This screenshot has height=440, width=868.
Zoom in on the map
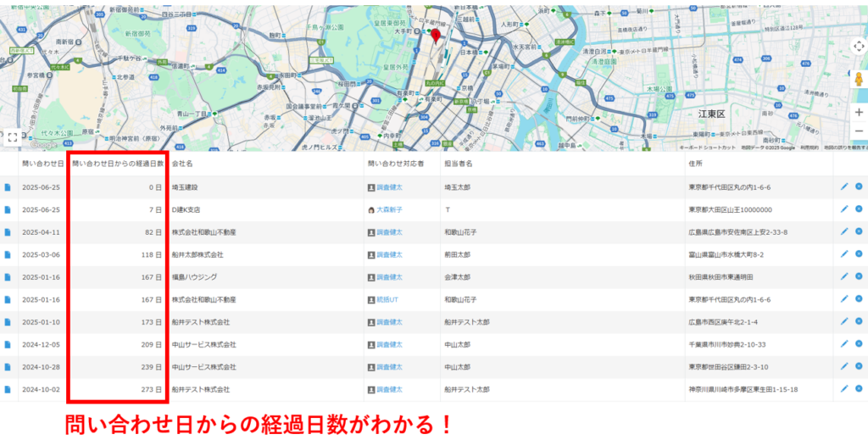point(859,112)
